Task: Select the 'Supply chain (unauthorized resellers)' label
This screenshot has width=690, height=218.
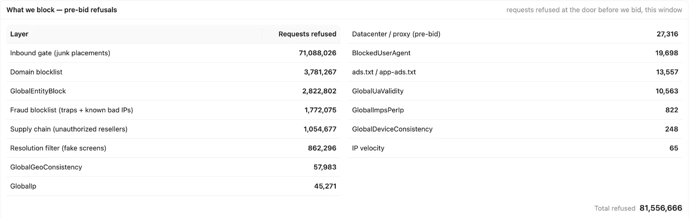Action: [69, 129]
